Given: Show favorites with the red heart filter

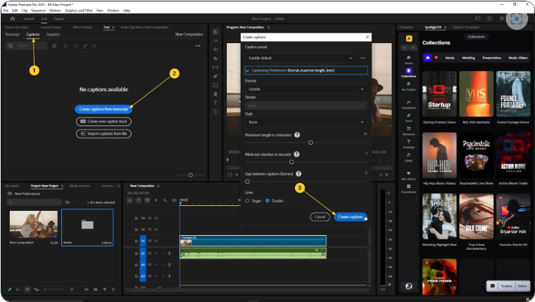Looking at the screenshot, I should [436, 58].
